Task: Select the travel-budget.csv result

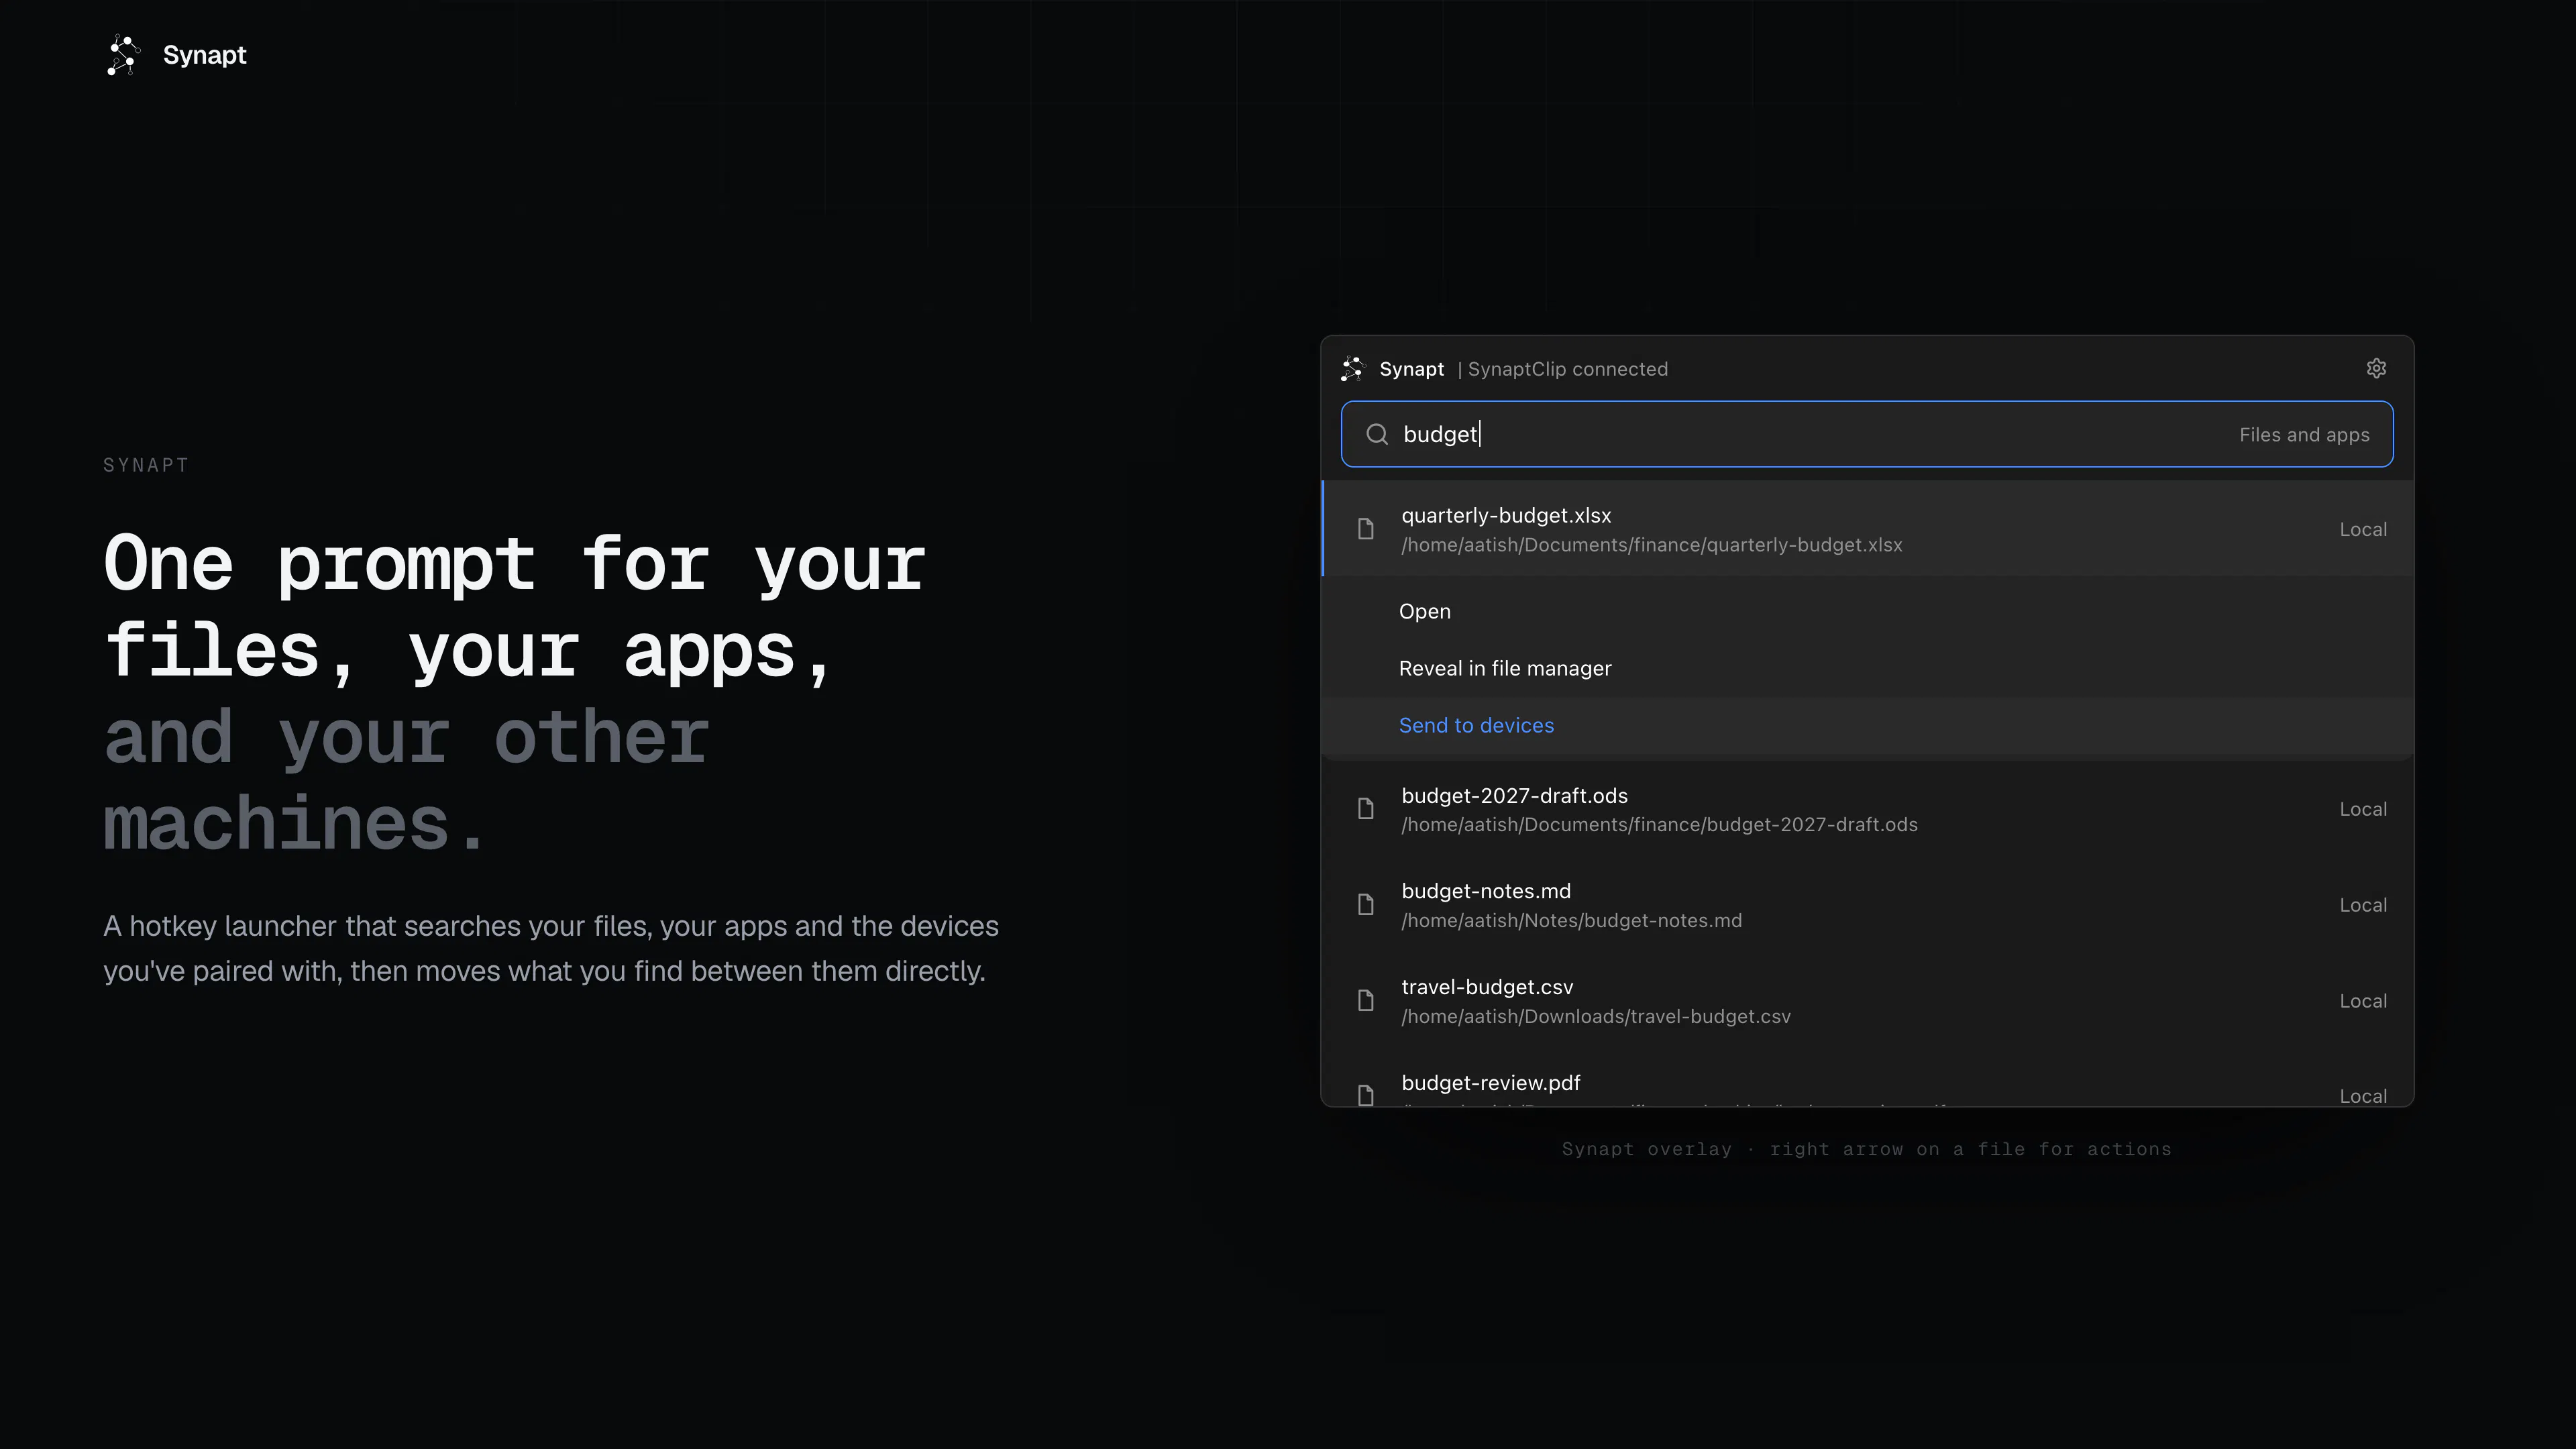Action: tap(1867, 1001)
